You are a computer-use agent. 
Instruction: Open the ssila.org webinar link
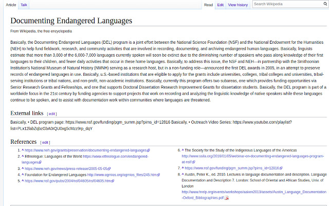[x=253, y=159]
